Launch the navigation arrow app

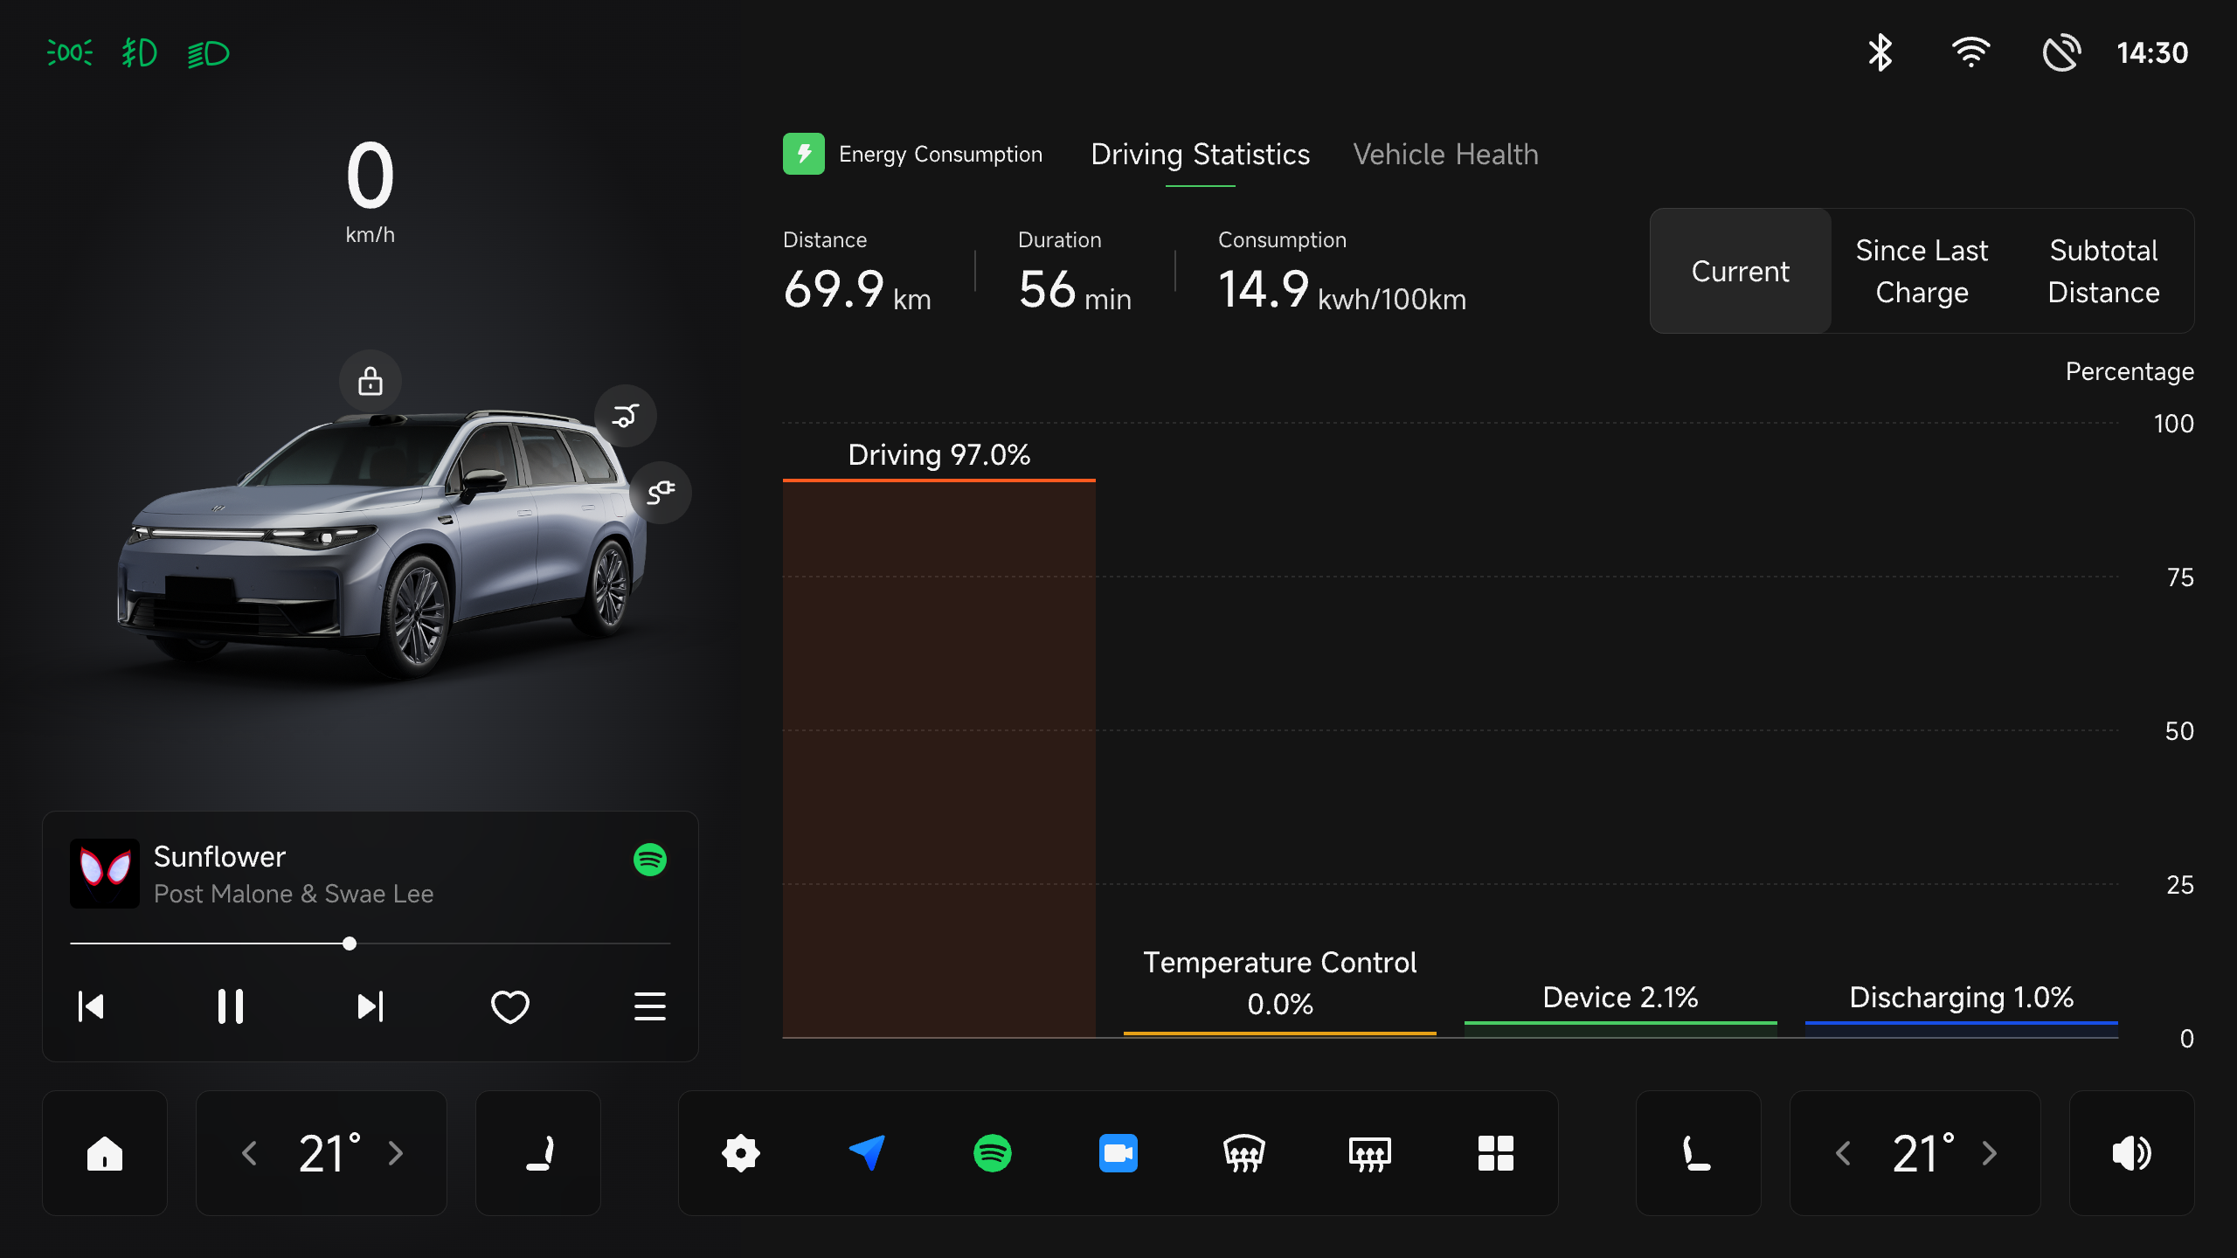click(867, 1153)
